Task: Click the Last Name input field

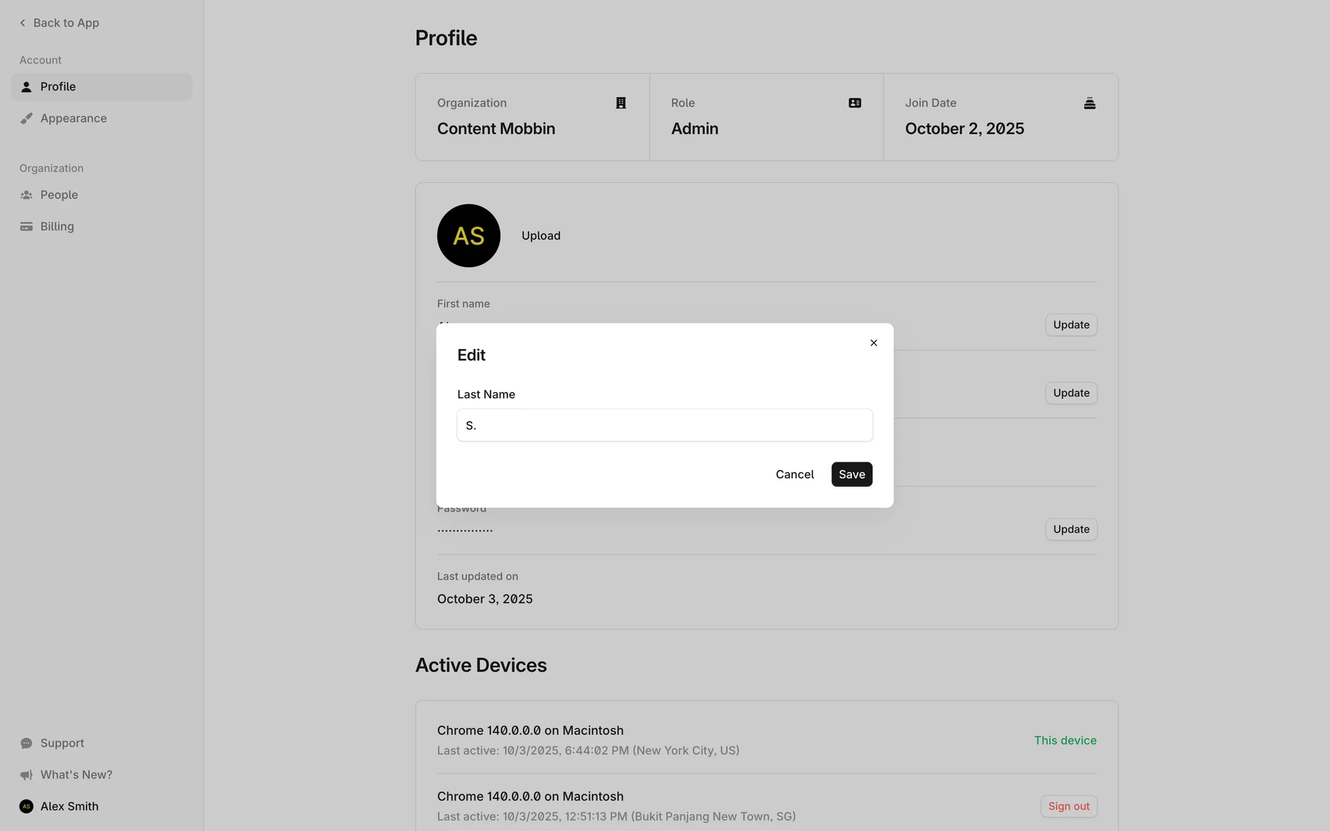Action: (x=664, y=425)
